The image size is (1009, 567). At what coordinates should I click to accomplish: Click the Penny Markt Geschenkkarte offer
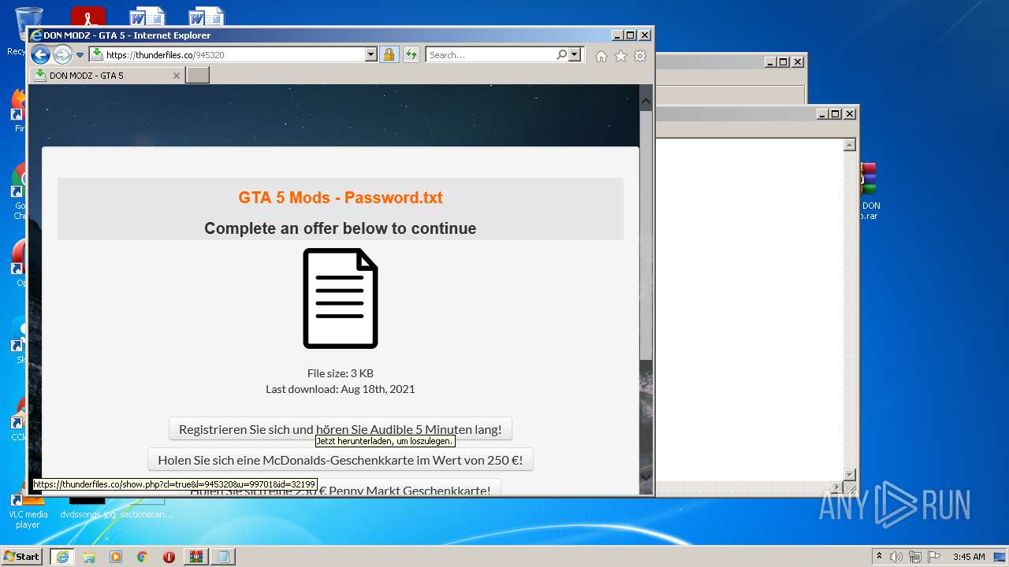[x=341, y=488]
